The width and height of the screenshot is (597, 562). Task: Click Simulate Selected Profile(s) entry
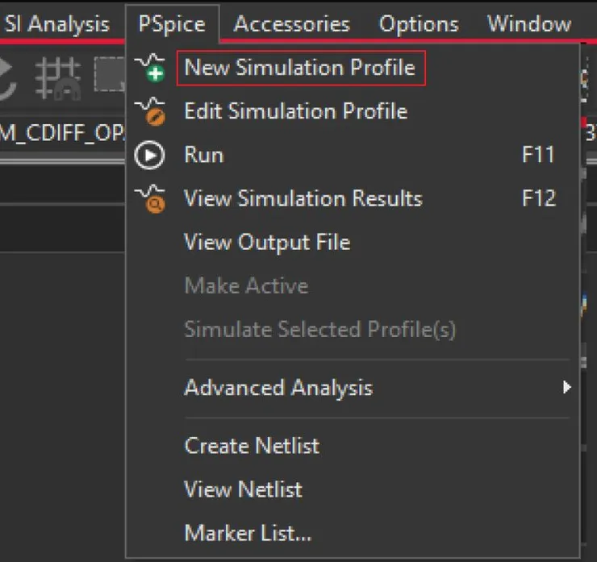coord(319,329)
